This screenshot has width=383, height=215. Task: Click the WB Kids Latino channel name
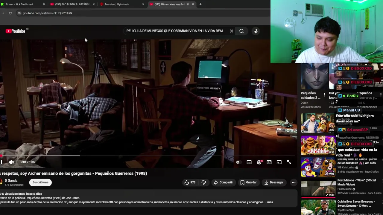click(x=346, y=168)
